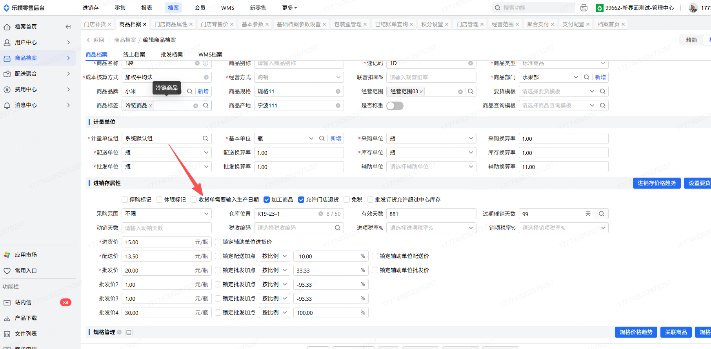
Task: Check 锁定辅助单位配送价 checkbox
Action: (x=375, y=256)
